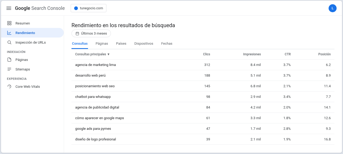The height and width of the screenshot is (154, 343).
Task: Switch to the Países tab
Action: 121,44
